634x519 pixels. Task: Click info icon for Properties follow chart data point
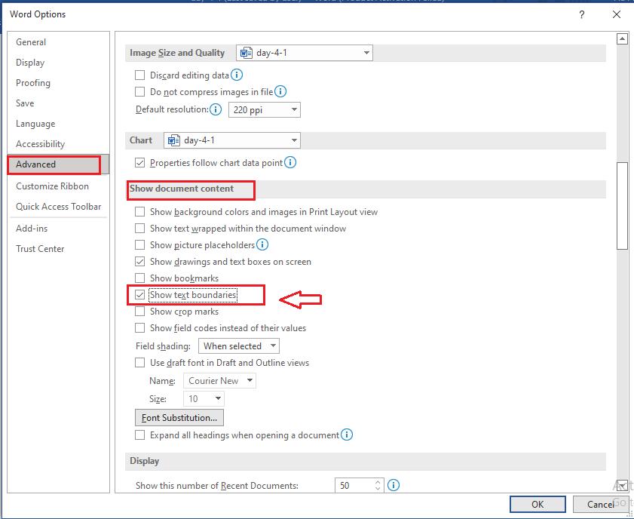tap(290, 162)
